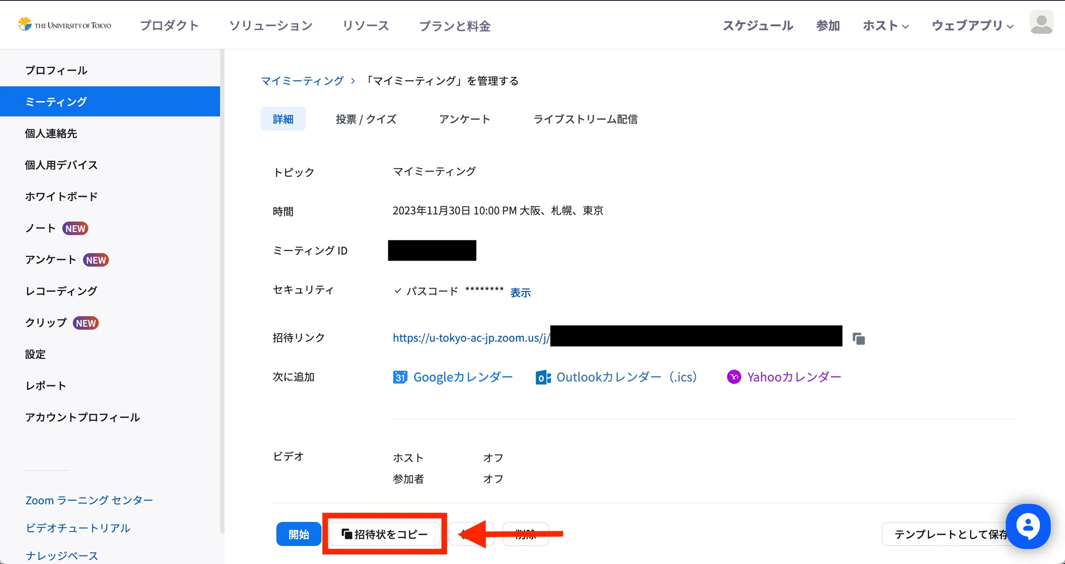Click the Outlook calendar icon
Viewport: 1065px width, 564px height.
click(543, 377)
